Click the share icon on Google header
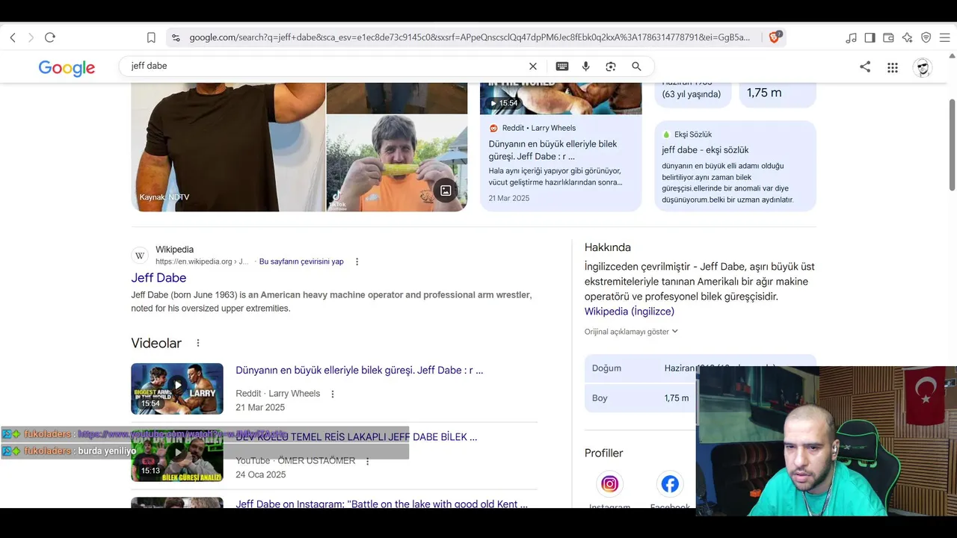Image resolution: width=957 pixels, height=538 pixels. (x=865, y=67)
